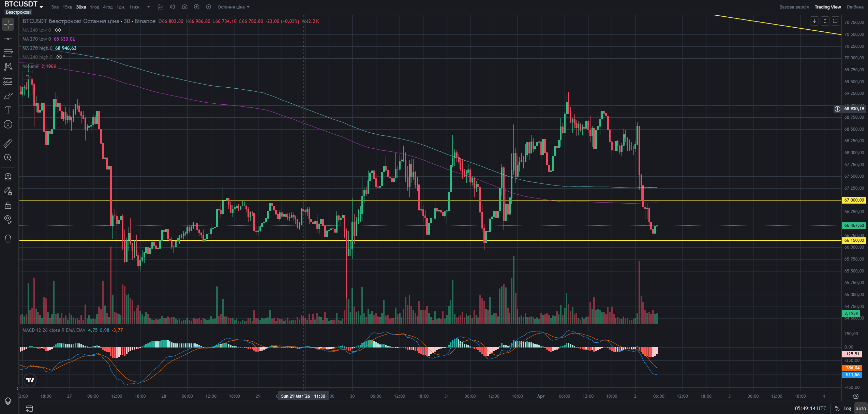Enable the magnet snapping mode icon
Viewport: 868px width, 414px height.
point(8,177)
